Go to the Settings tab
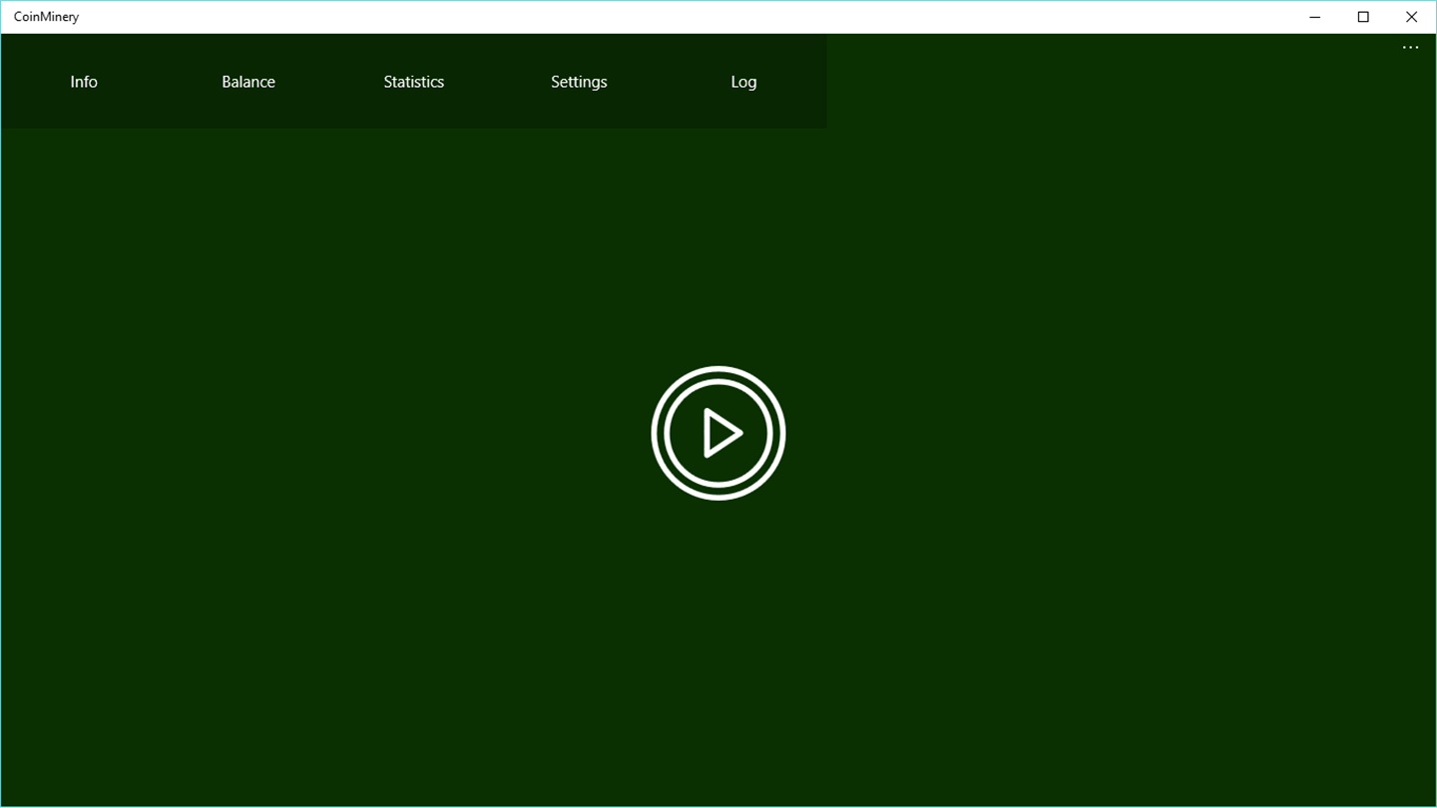1437x808 pixels. (579, 82)
